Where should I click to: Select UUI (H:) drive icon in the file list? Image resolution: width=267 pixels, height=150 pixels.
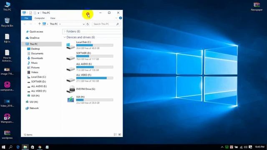(x=71, y=99)
